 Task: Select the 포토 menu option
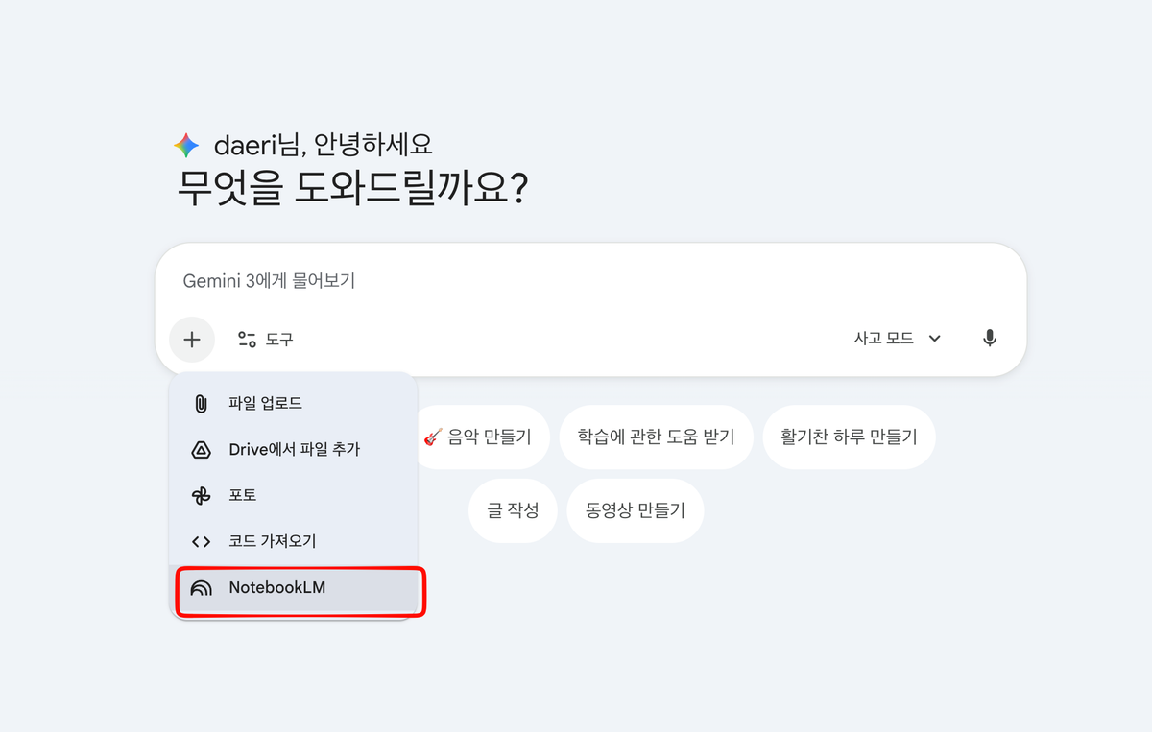click(241, 495)
